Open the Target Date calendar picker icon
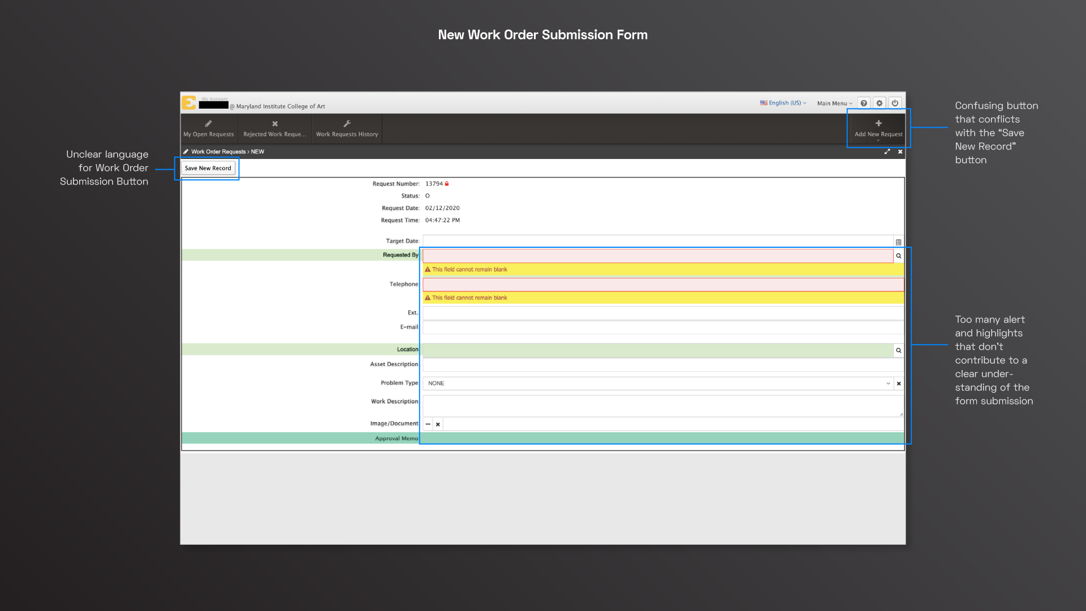Image resolution: width=1086 pixels, height=611 pixels. [x=898, y=242]
